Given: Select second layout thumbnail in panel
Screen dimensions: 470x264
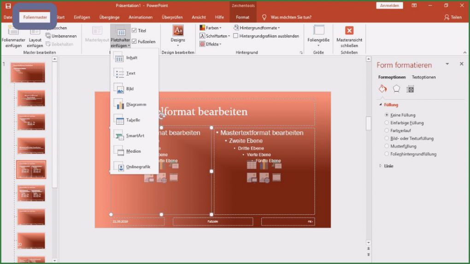Looking at the screenshot, I should [x=31, y=122].
